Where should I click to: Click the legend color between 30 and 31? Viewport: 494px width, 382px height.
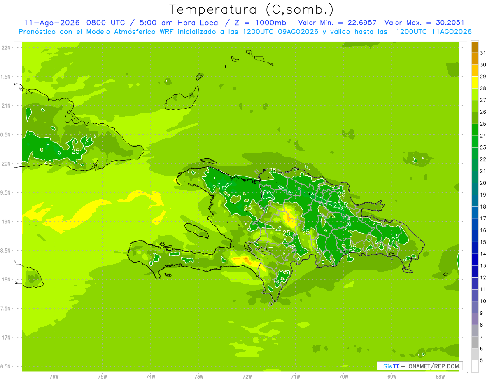coord(475,59)
